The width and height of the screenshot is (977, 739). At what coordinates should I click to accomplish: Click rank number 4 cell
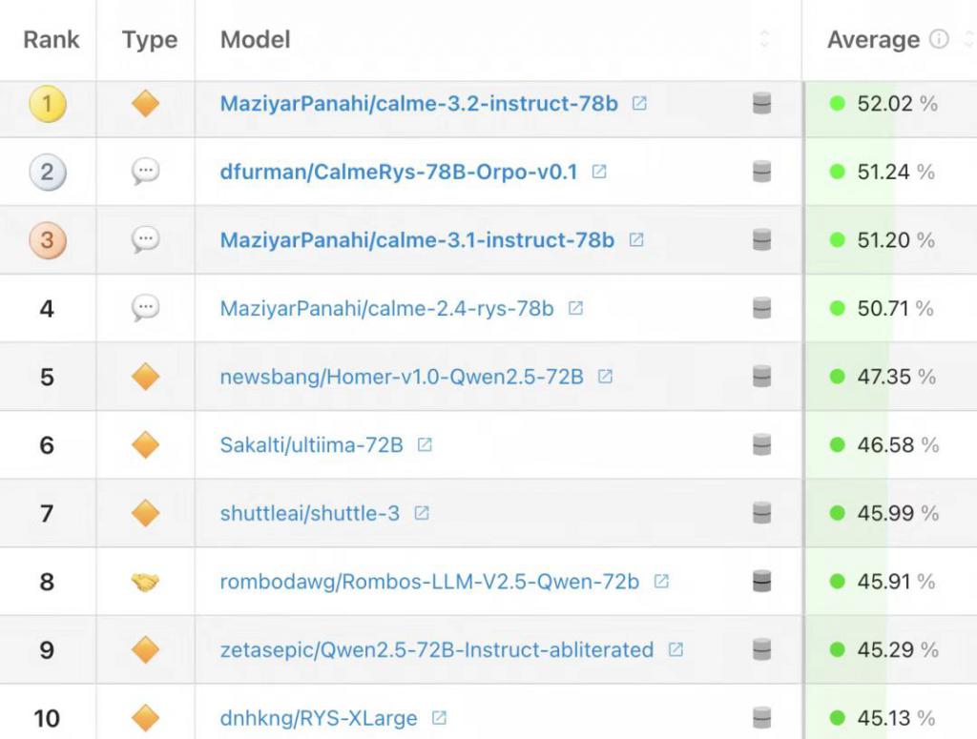point(47,308)
